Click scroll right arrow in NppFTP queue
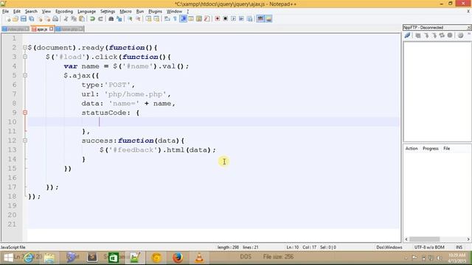The width and height of the screenshot is (472, 265). 468,239
